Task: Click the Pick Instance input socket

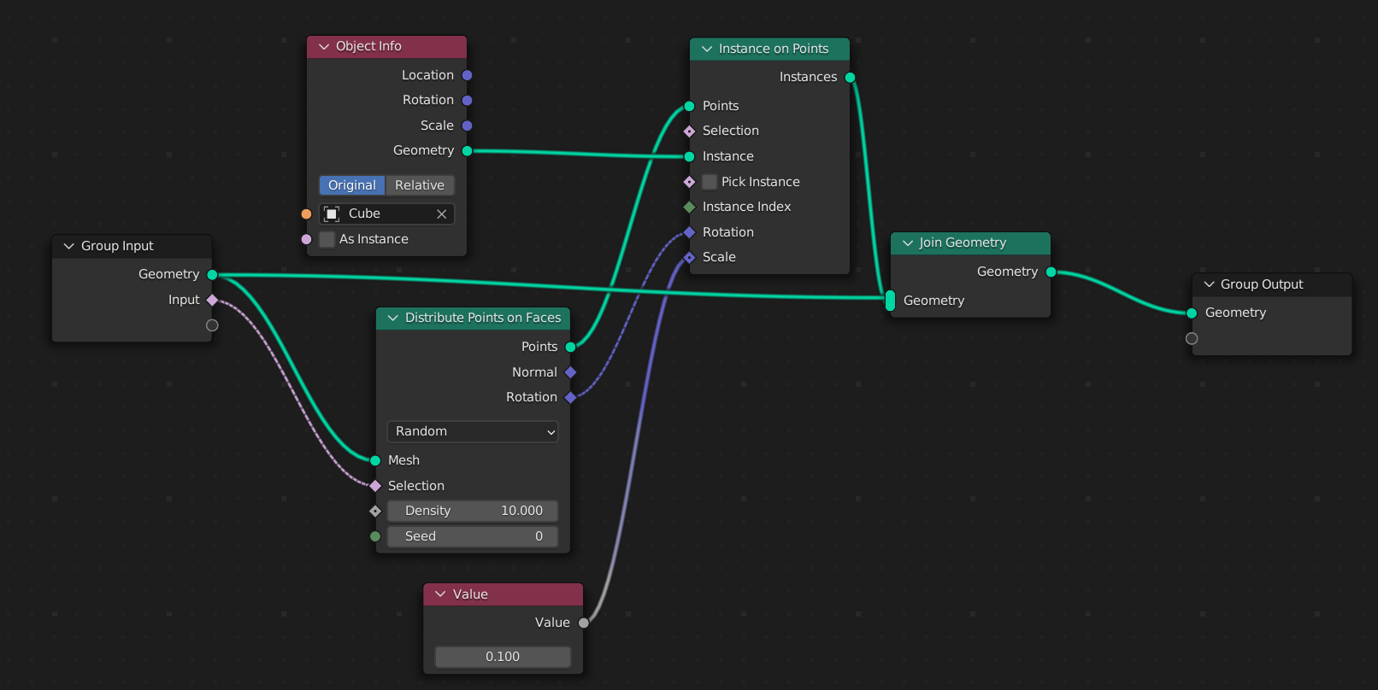Action: (690, 182)
